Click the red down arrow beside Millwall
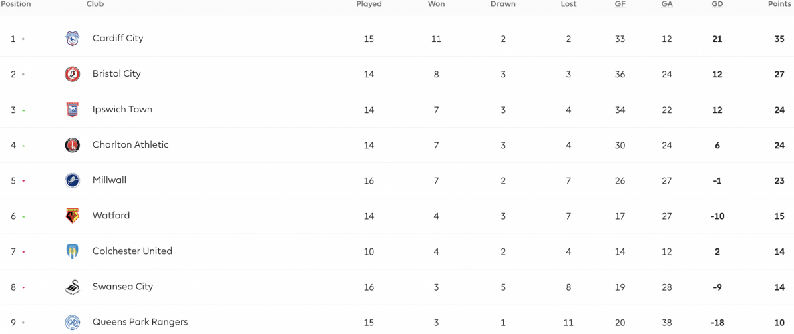794x334 pixels. tap(23, 181)
